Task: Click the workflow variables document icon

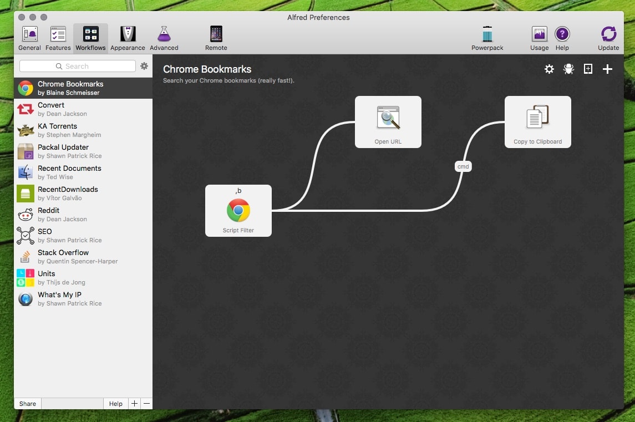Action: (588, 69)
